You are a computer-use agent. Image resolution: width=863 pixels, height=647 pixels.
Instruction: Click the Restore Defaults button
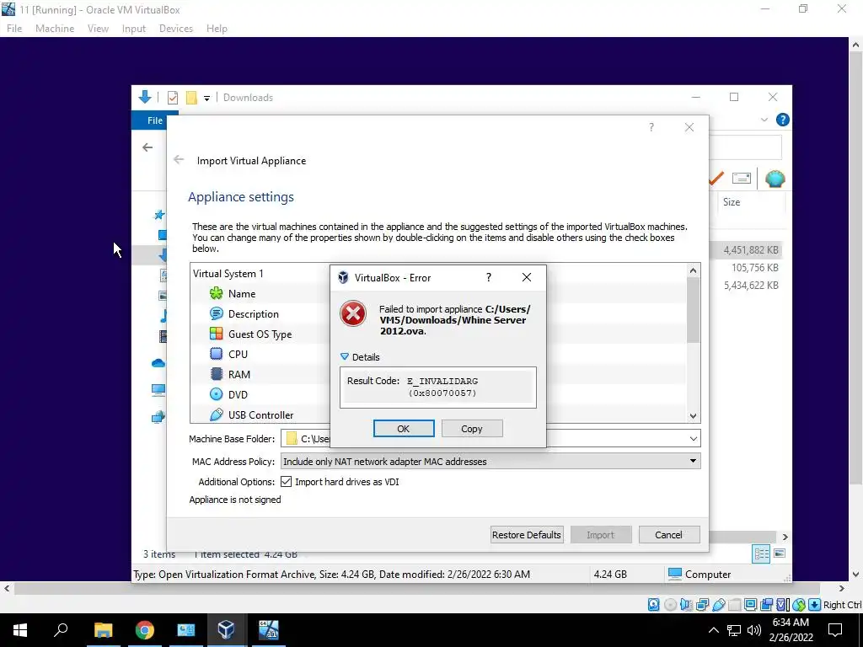click(527, 535)
